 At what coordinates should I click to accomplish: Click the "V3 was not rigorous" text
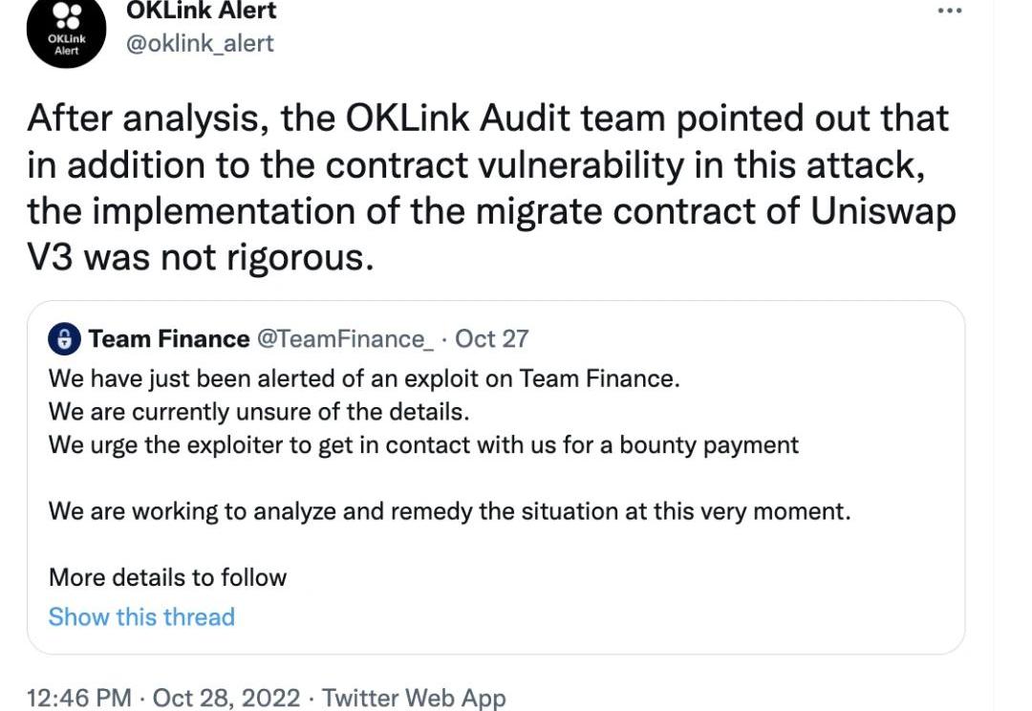click(200, 257)
